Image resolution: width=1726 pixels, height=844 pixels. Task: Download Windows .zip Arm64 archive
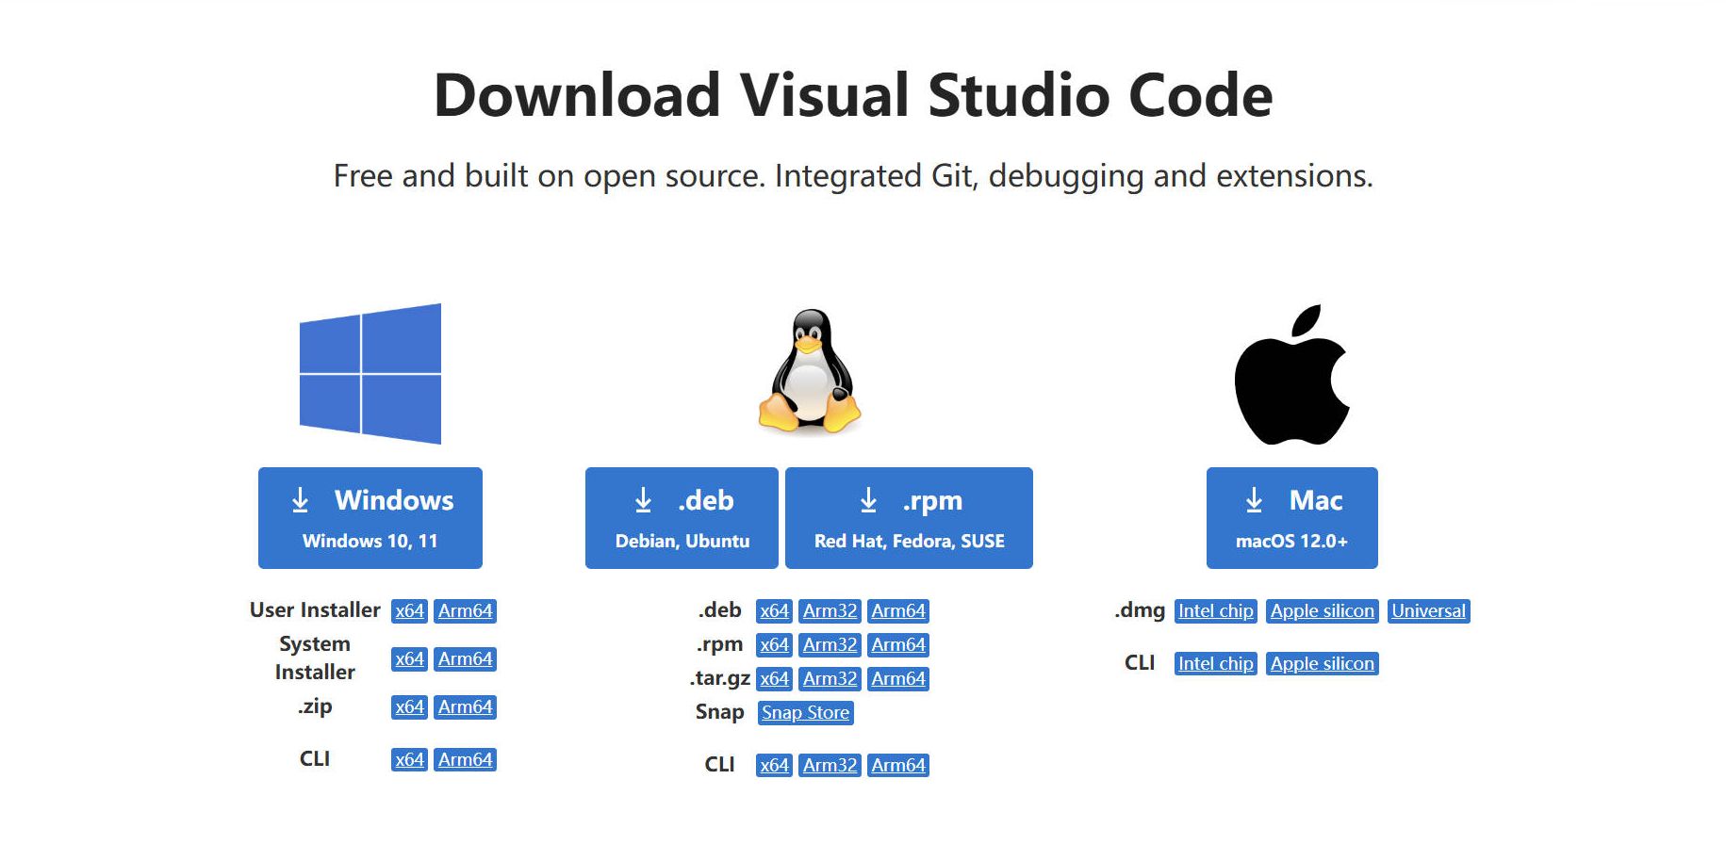466,706
